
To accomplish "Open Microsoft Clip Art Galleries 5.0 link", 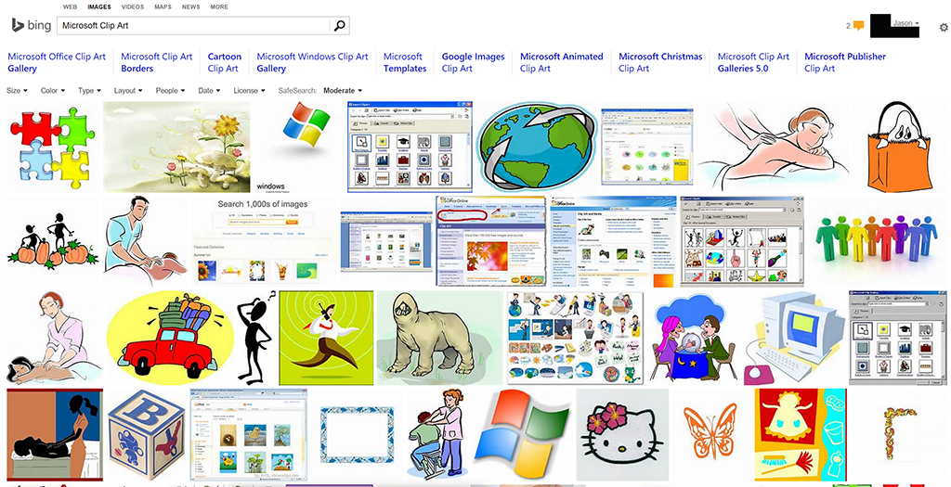I will click(x=753, y=62).
